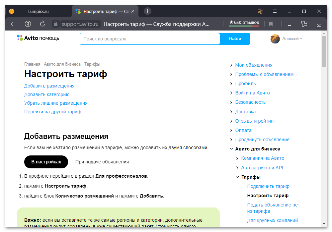This screenshot has height=232, width=332.
Task: Open Yandex home via Я icon
Action: coord(28,24)
